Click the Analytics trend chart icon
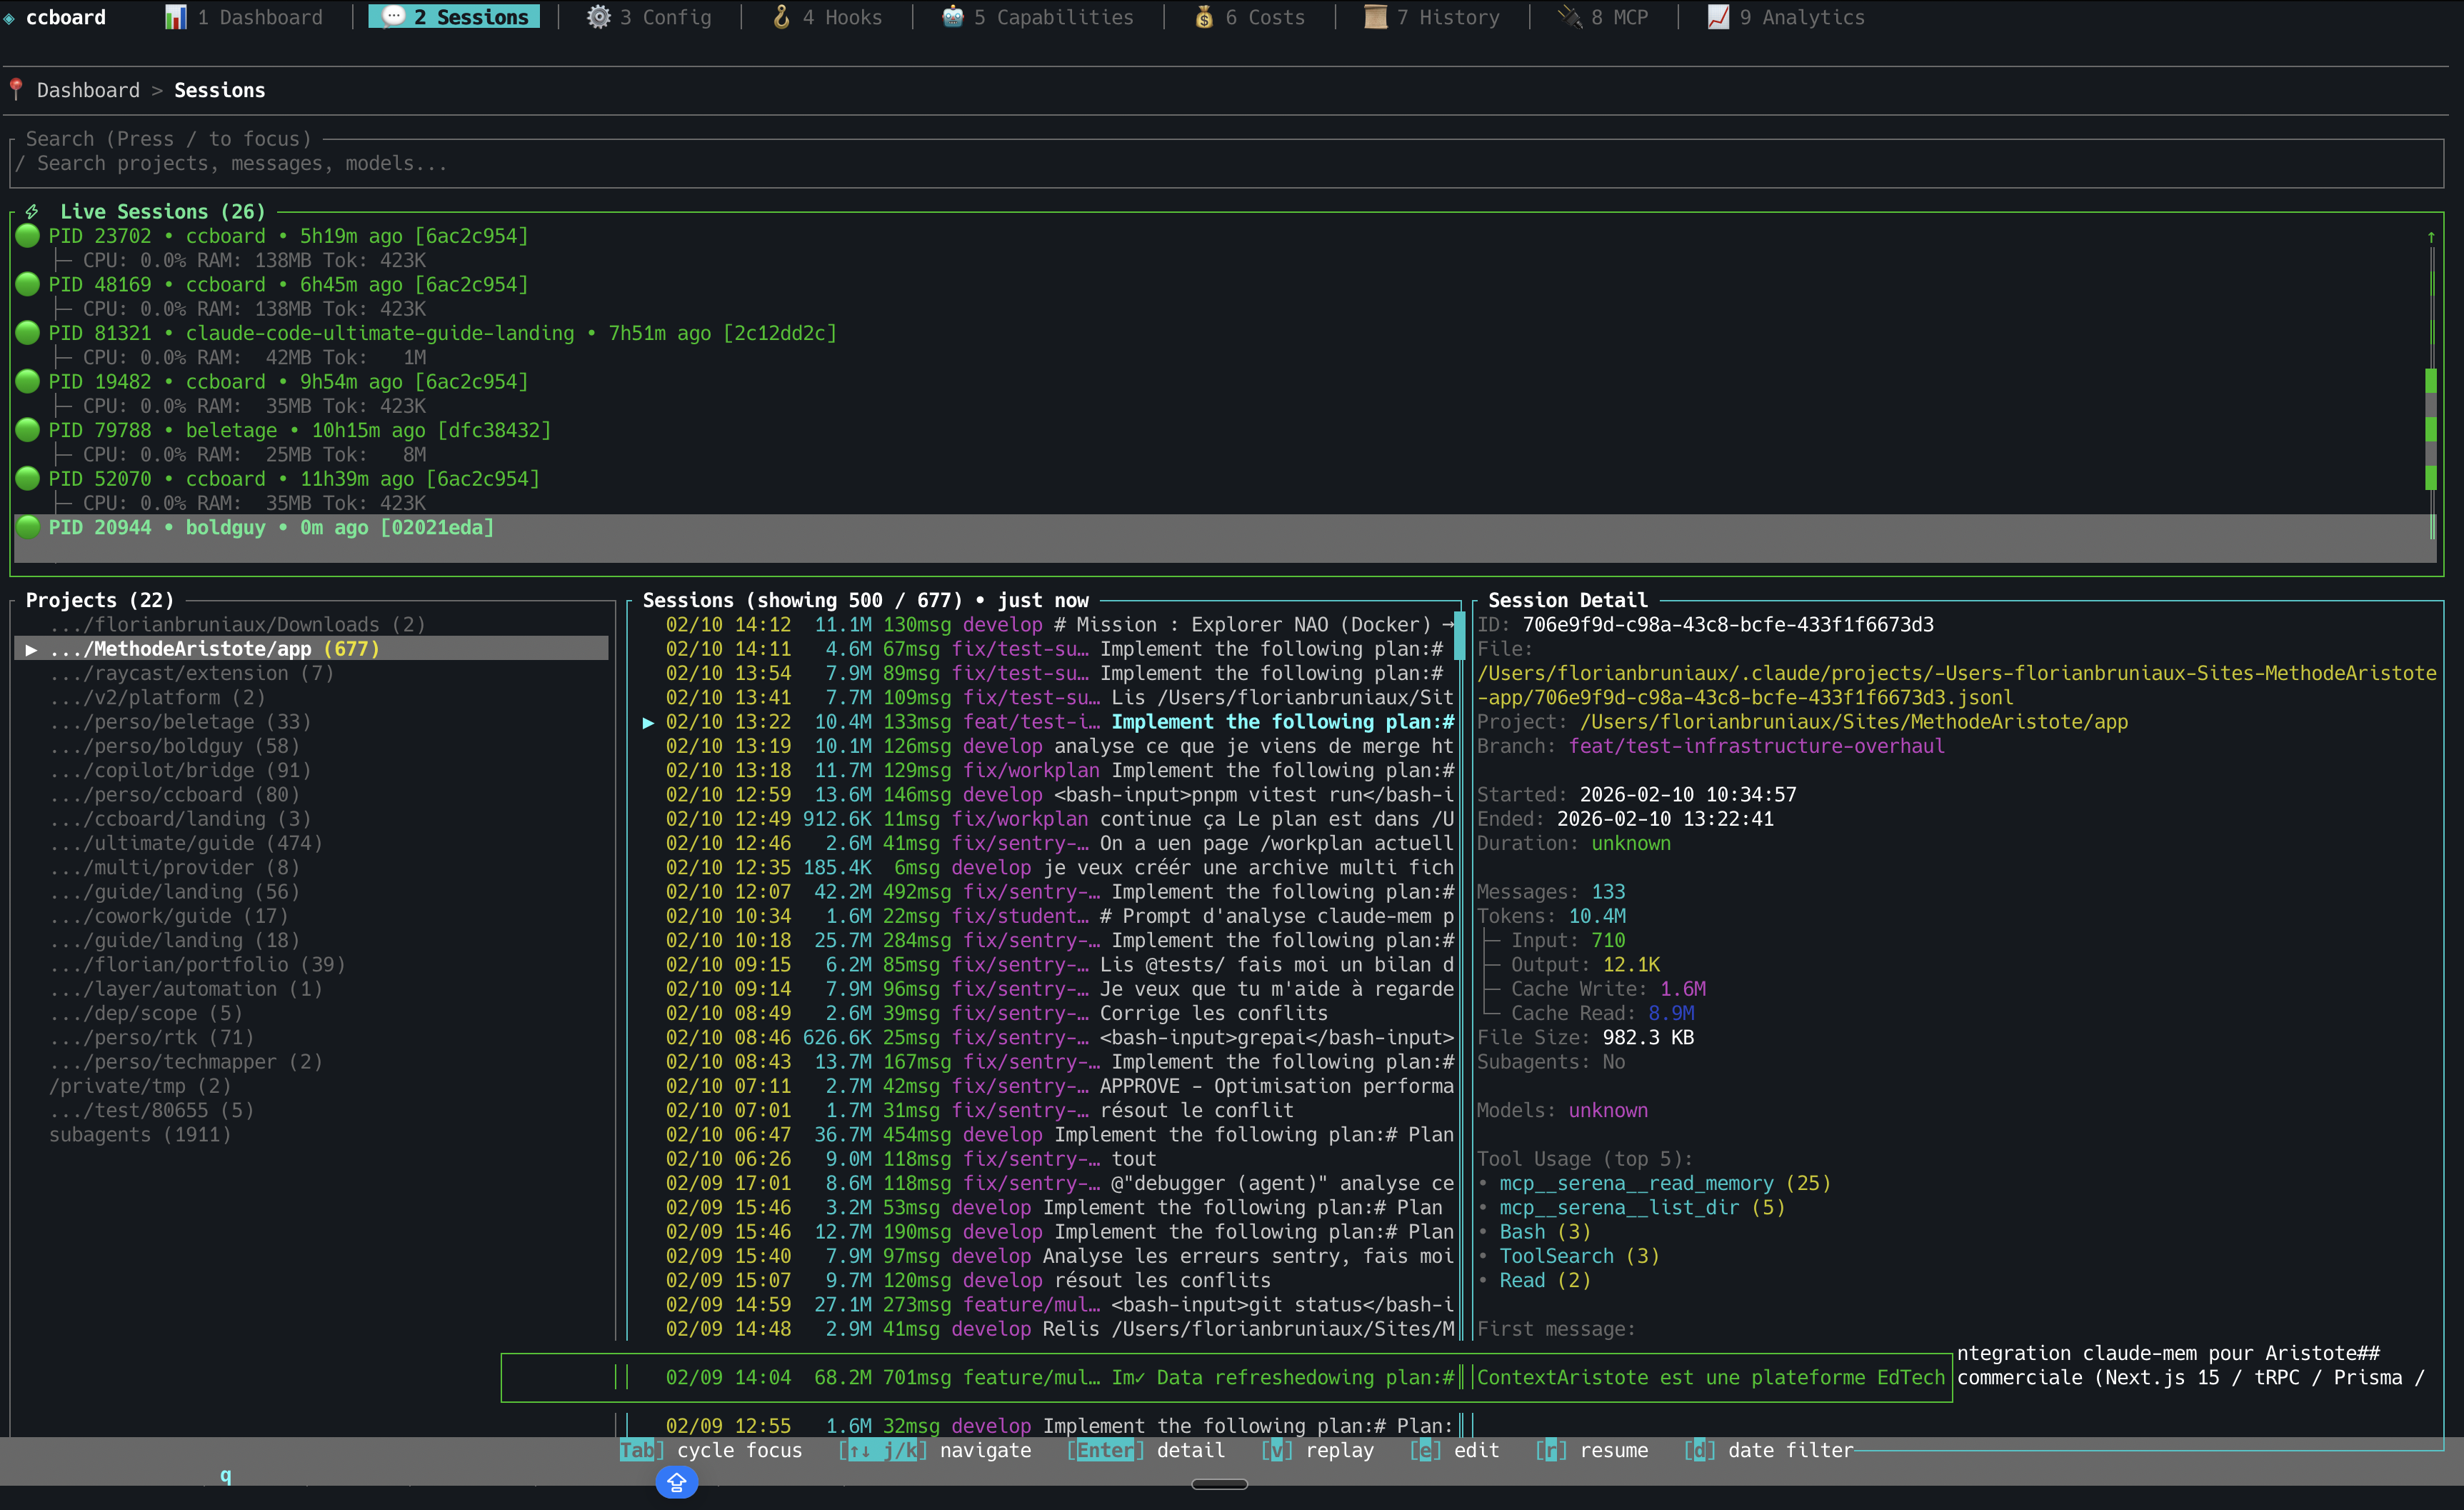Screen dimensions: 2464x1510 point(1718,17)
